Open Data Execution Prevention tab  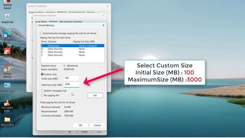click(x=70, y=21)
